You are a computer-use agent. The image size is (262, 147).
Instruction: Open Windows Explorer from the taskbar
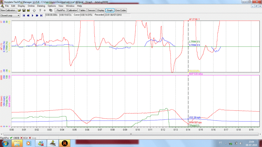pyautogui.click(x=17, y=143)
